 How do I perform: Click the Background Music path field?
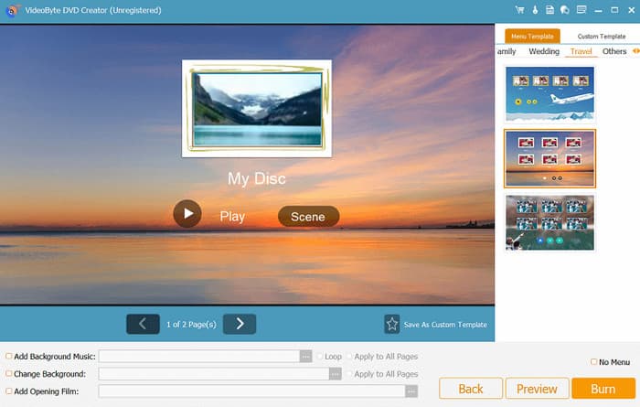[x=199, y=357]
